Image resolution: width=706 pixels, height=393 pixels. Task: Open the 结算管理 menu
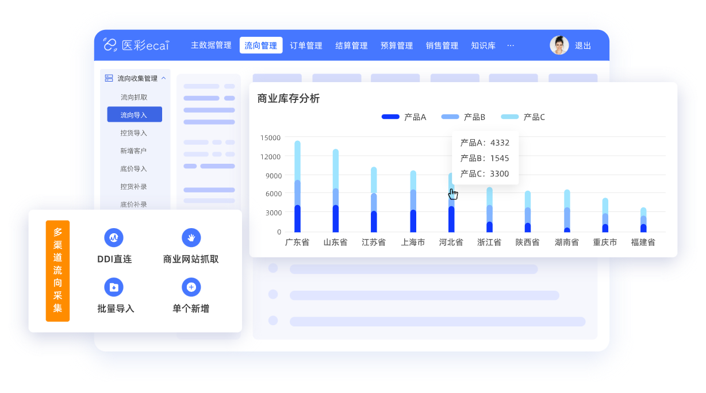tap(351, 45)
